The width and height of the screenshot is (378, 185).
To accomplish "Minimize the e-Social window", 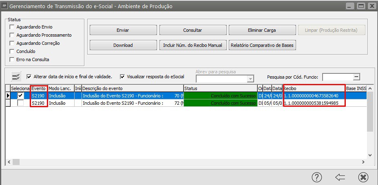I will (x=350, y=6).
